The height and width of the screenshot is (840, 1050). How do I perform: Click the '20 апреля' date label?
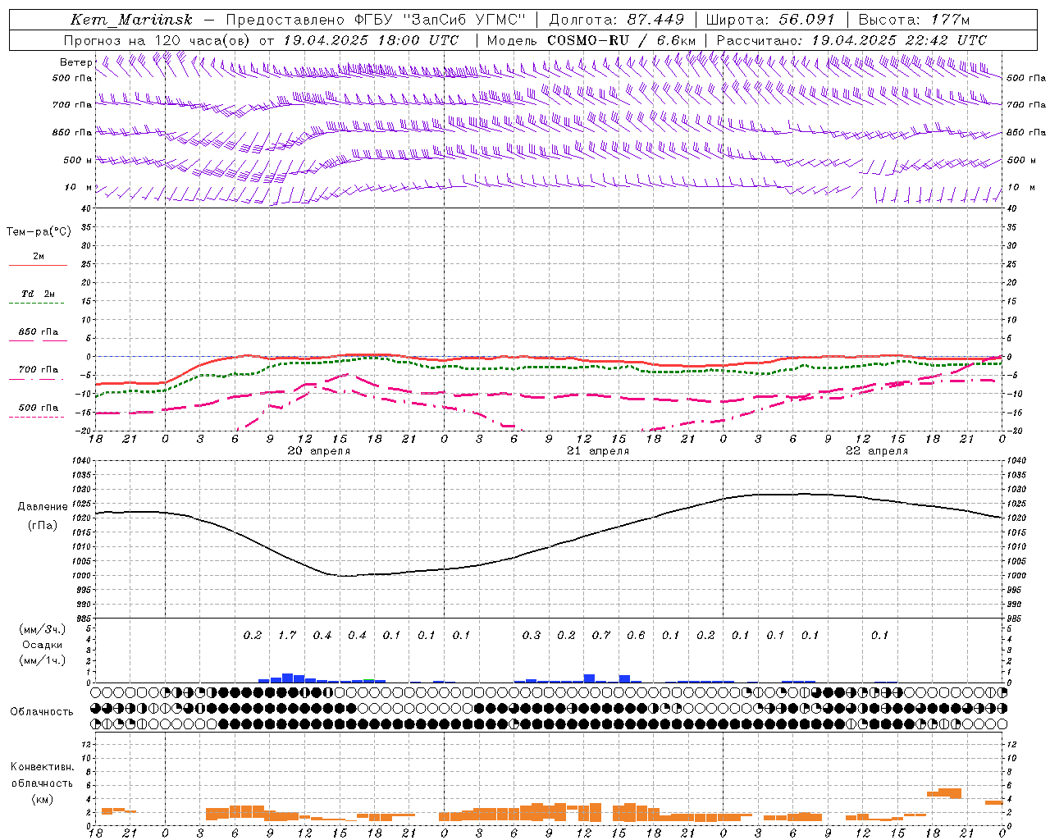(x=319, y=451)
